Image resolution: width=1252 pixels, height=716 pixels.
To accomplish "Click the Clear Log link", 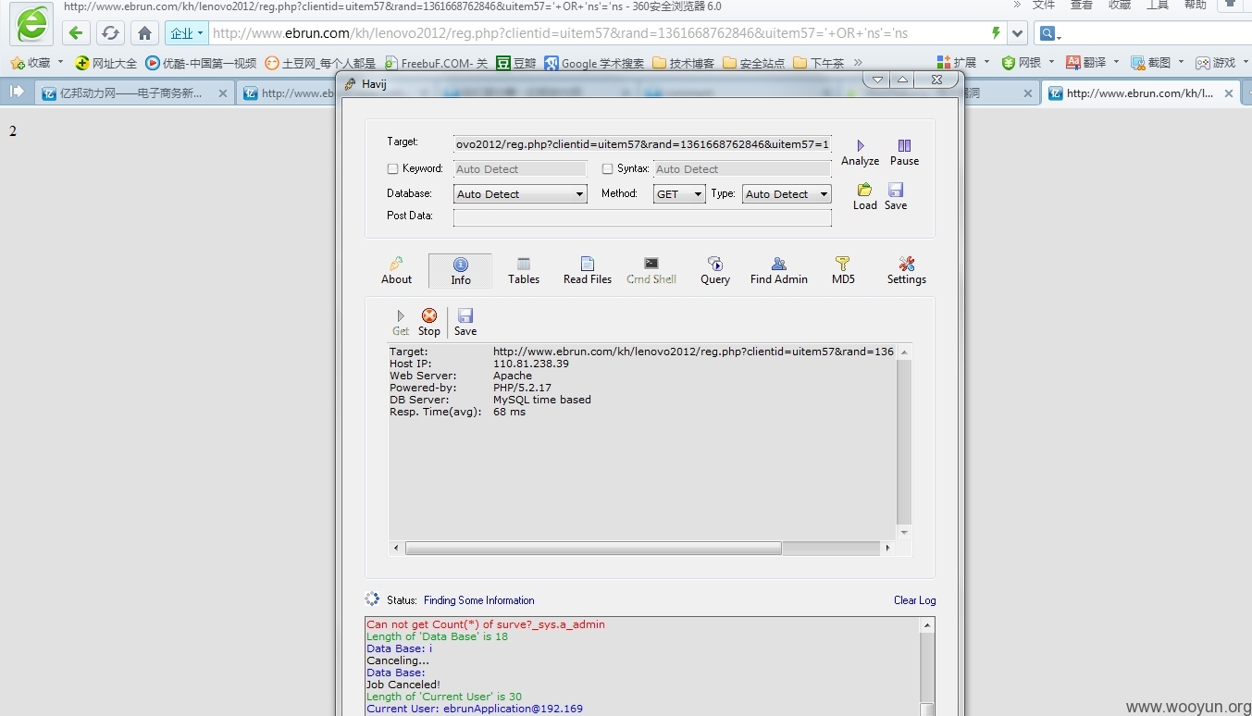I will point(914,600).
